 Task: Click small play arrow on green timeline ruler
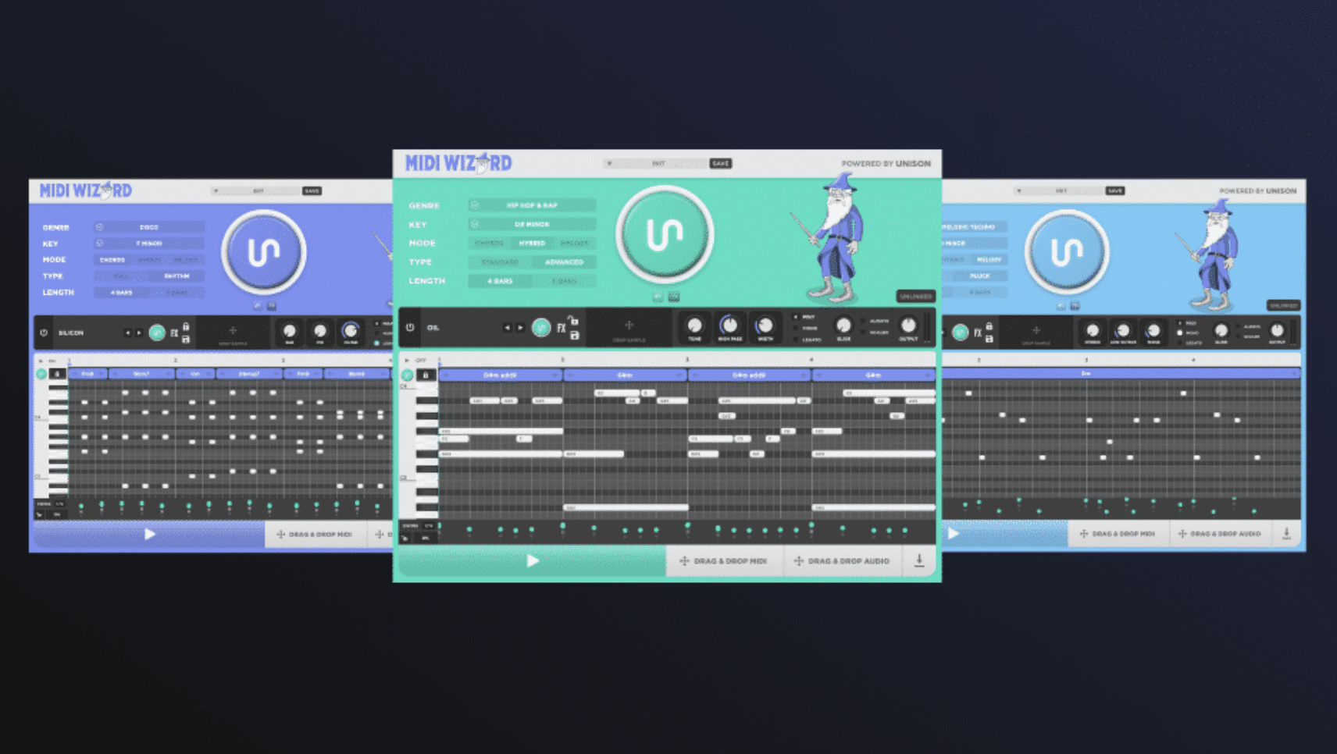[x=406, y=360]
